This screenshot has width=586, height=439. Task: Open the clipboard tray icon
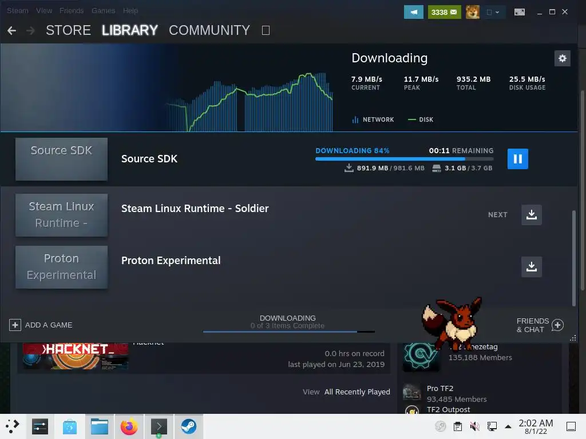(458, 426)
